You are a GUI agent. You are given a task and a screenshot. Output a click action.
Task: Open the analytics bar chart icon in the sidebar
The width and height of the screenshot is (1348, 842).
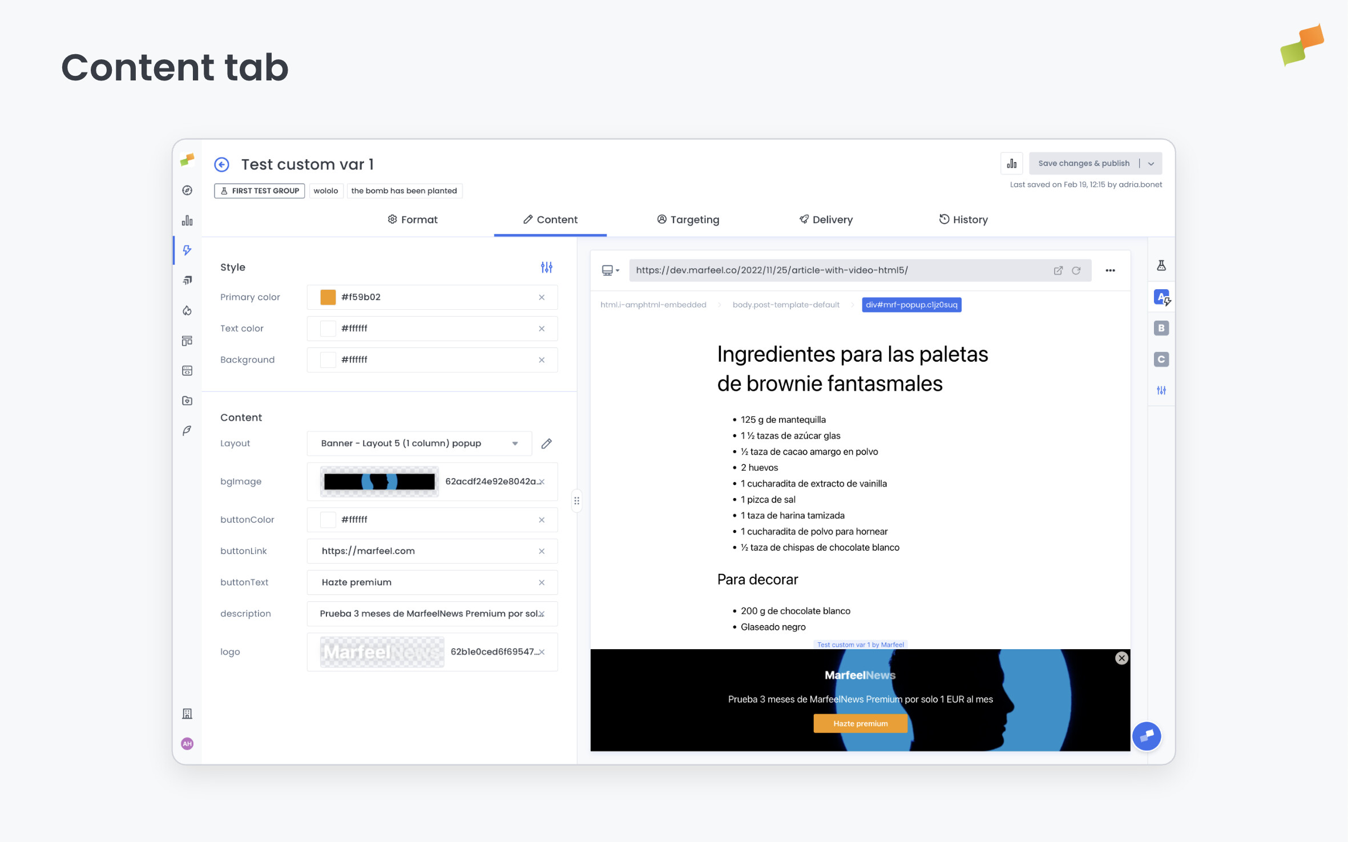tap(187, 220)
